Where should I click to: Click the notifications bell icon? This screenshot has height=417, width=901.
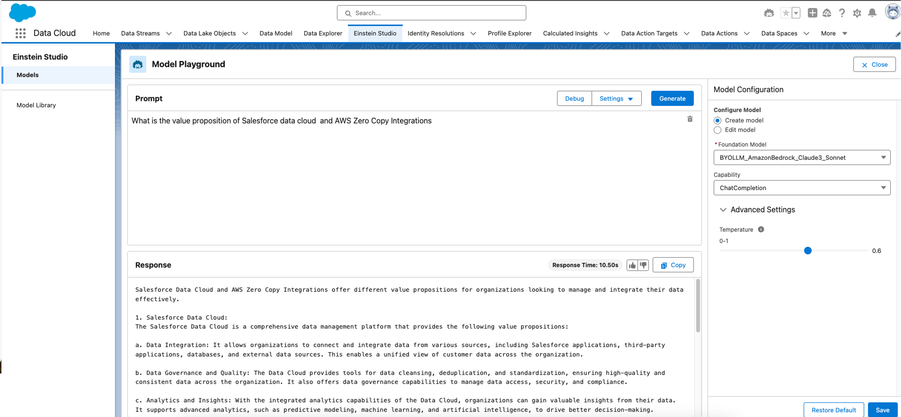(x=872, y=13)
